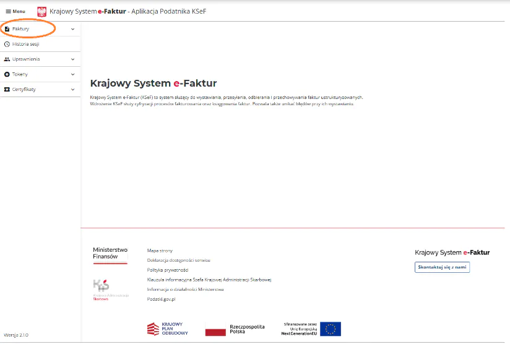Open Deklaracja dostępności serwisu link
The height and width of the screenshot is (344, 510).
point(179,260)
